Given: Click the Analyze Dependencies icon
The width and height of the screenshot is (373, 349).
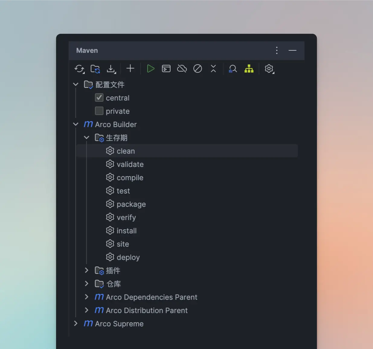Looking at the screenshot, I should point(233,69).
